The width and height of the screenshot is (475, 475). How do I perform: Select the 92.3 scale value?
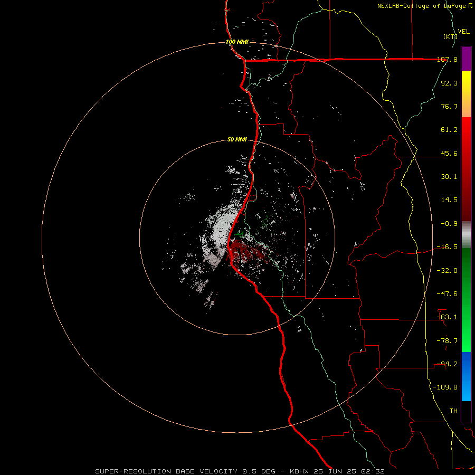pos(449,83)
